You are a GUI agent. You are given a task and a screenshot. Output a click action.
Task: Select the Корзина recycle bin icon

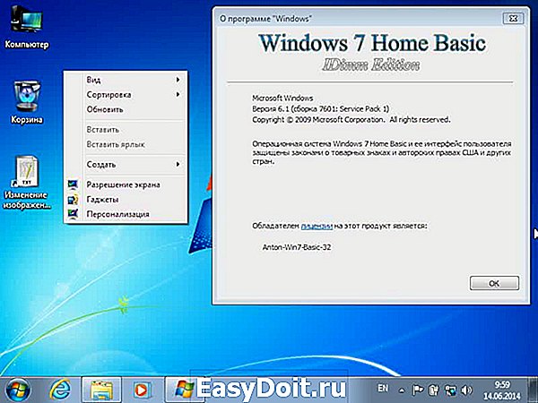click(x=26, y=102)
